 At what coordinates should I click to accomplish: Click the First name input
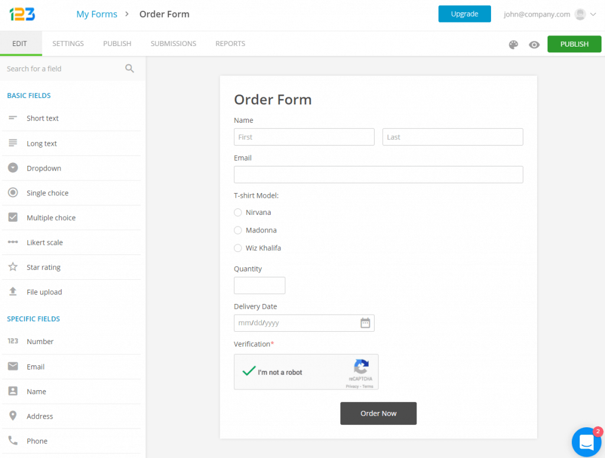coord(304,137)
